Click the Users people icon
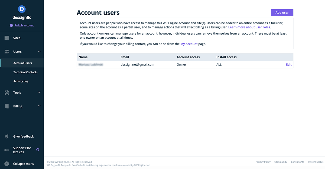325x169 pixels. tap(7, 52)
